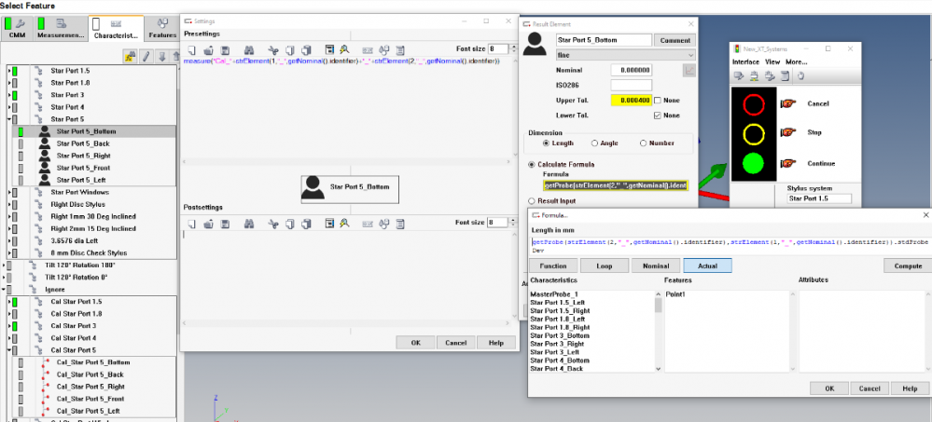Switch to the CMM tab
932x422 pixels.
[x=17, y=28]
